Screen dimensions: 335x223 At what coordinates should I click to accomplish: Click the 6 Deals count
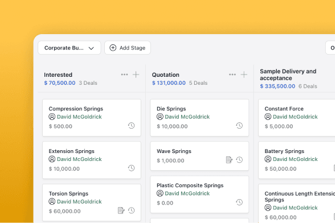(308, 86)
